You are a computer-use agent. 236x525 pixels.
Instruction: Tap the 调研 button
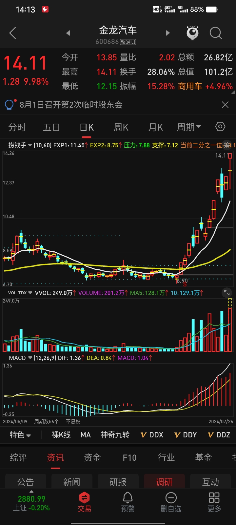164,482
